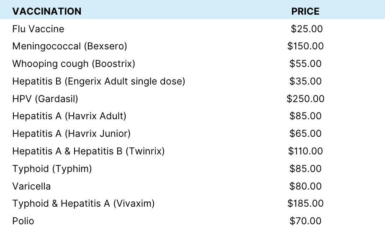The image size is (385, 236).
Task: Click the $150.00 Bexsero price
Action: 305,46
